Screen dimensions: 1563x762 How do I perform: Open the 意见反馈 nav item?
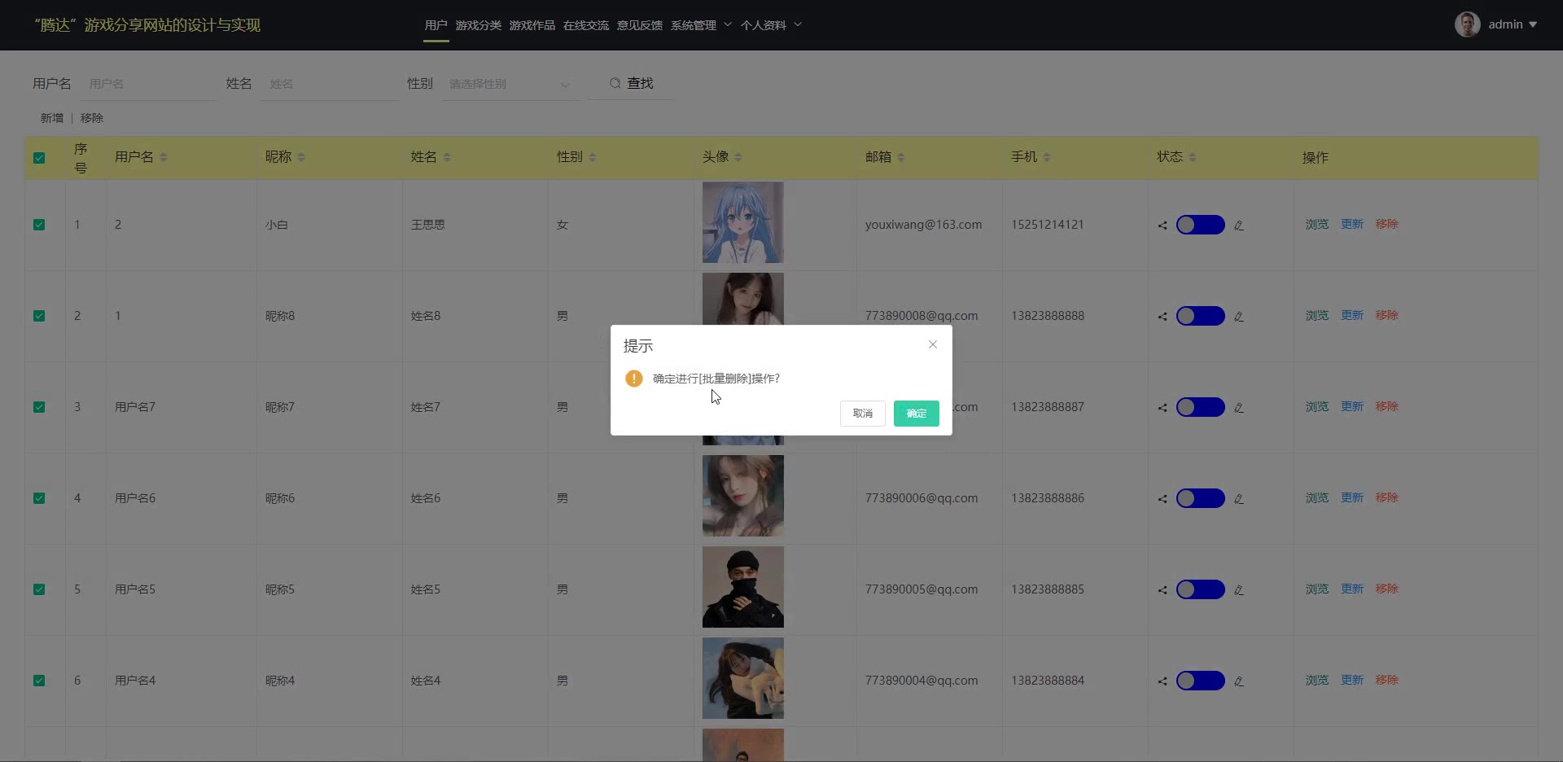point(640,25)
